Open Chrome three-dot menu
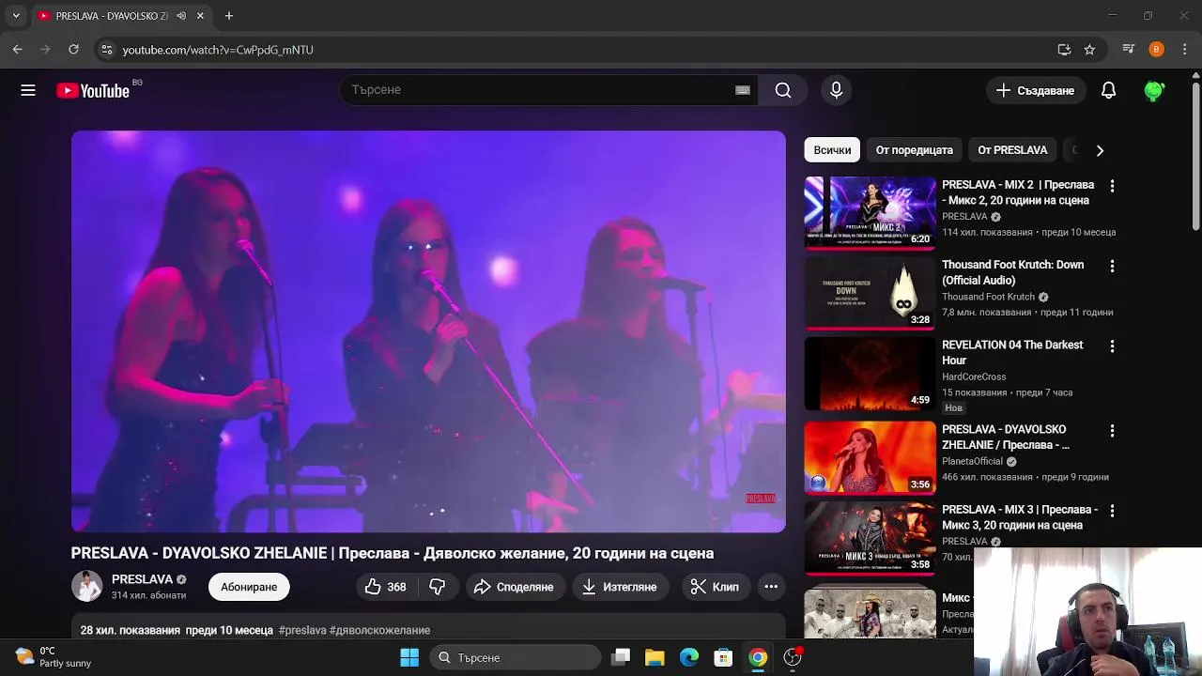This screenshot has height=676, width=1202. [x=1185, y=50]
